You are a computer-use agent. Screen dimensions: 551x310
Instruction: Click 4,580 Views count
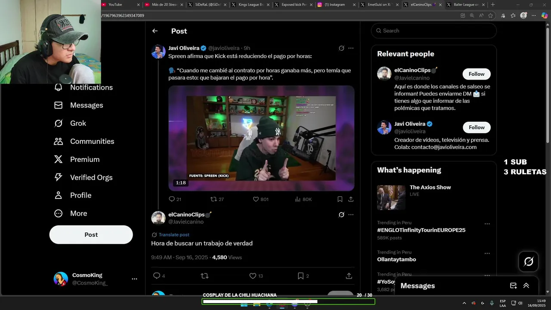click(x=227, y=257)
